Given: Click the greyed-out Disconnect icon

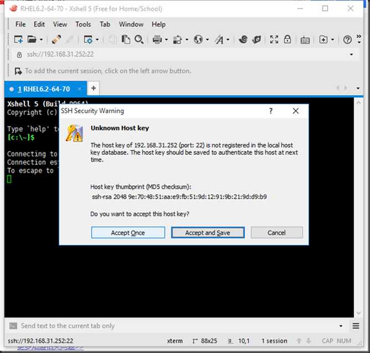Looking at the screenshot, I should point(70,39).
